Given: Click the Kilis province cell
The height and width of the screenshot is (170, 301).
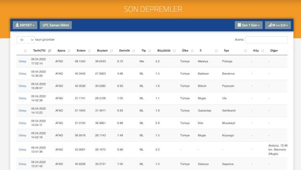Looking at the screenshot, I should [200, 123].
